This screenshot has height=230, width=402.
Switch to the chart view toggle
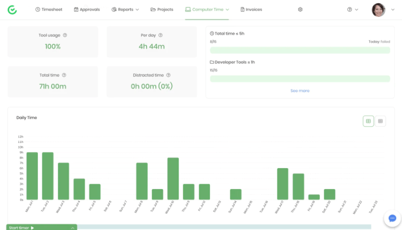point(368,122)
